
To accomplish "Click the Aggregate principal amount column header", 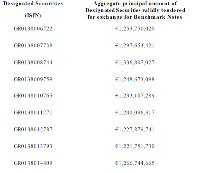I will [135, 10].
